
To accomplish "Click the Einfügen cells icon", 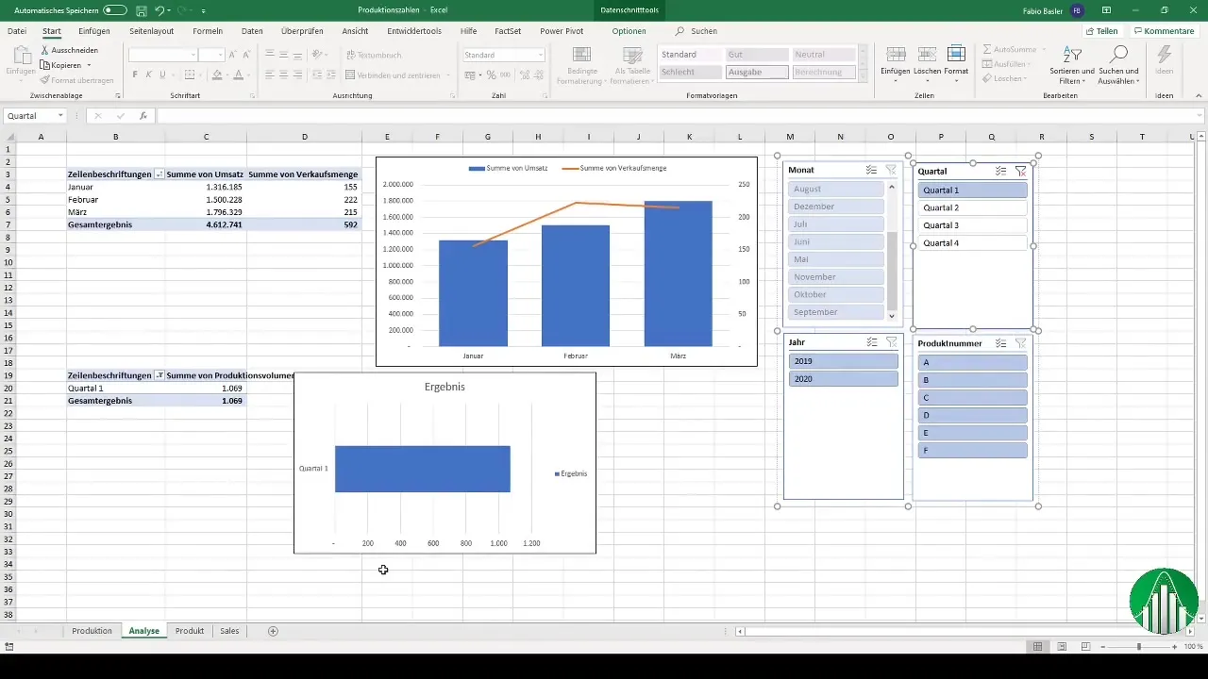I will point(896,55).
